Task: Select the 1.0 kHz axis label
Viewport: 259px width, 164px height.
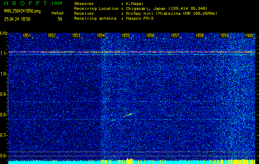Action: [x=3, y=74]
